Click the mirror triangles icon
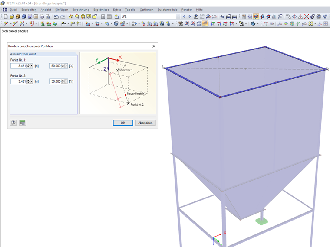 click(x=300, y=16)
